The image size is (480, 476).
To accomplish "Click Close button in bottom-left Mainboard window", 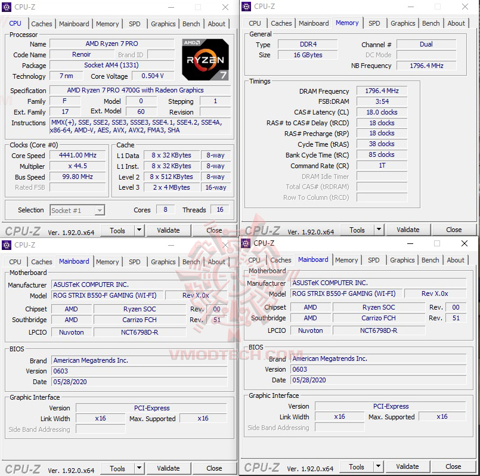I will click(x=214, y=468).
